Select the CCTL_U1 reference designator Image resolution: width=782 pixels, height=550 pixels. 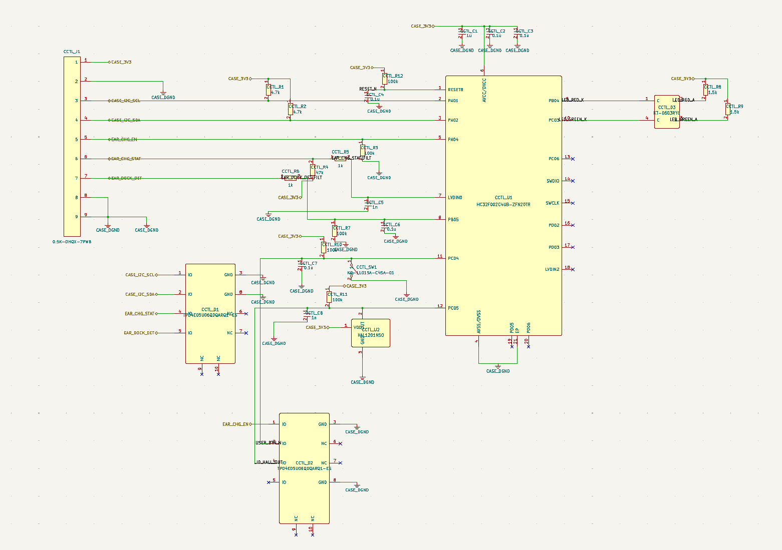pos(503,198)
